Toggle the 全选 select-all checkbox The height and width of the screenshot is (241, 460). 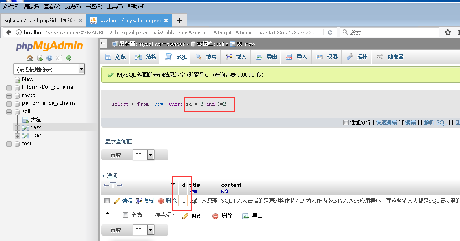(x=125, y=216)
